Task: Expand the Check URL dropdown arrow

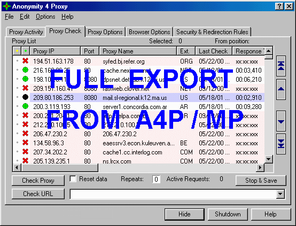Action: [281, 194]
